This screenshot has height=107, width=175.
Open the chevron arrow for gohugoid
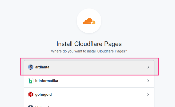(x=148, y=94)
